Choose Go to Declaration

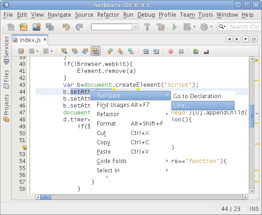click(x=203, y=96)
